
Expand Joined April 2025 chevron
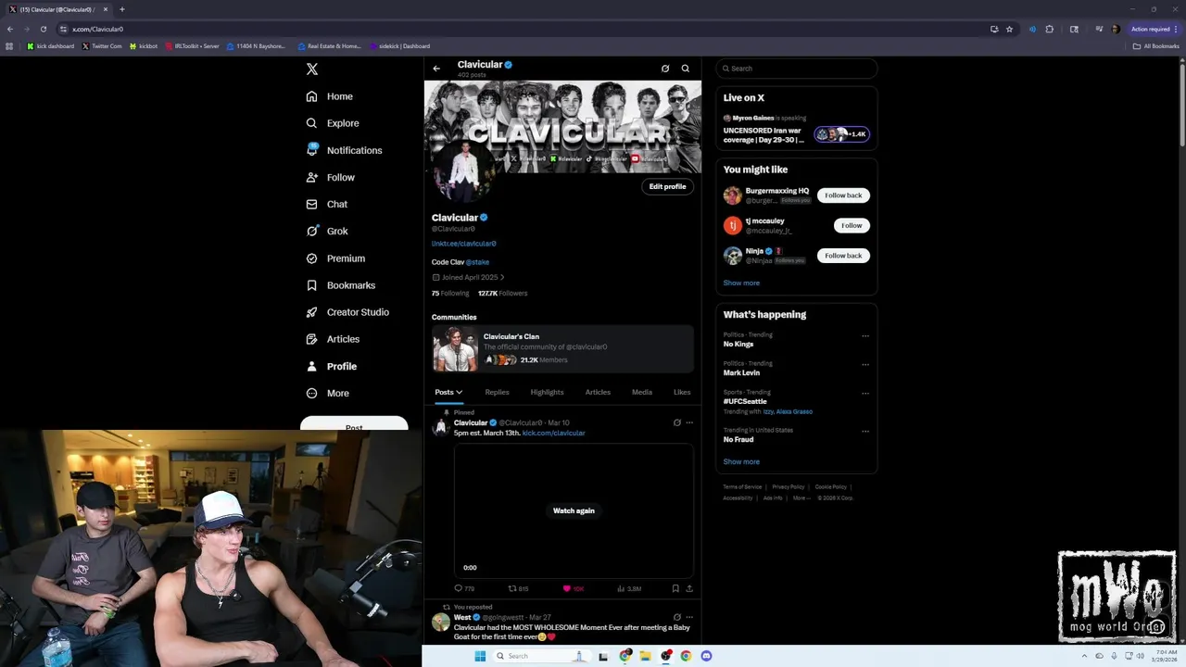click(502, 277)
